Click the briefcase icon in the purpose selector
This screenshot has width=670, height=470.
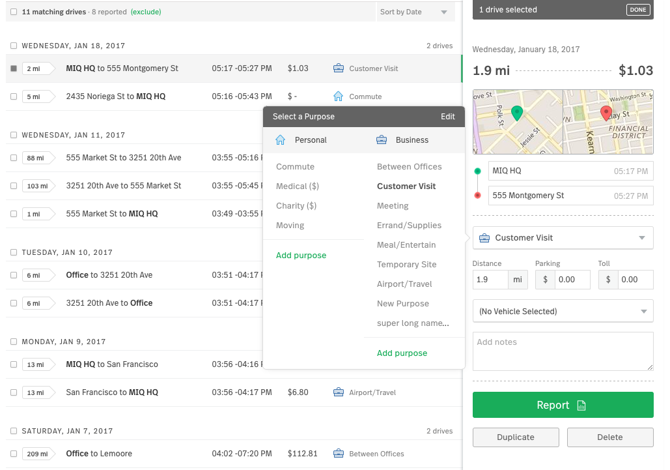(484, 238)
